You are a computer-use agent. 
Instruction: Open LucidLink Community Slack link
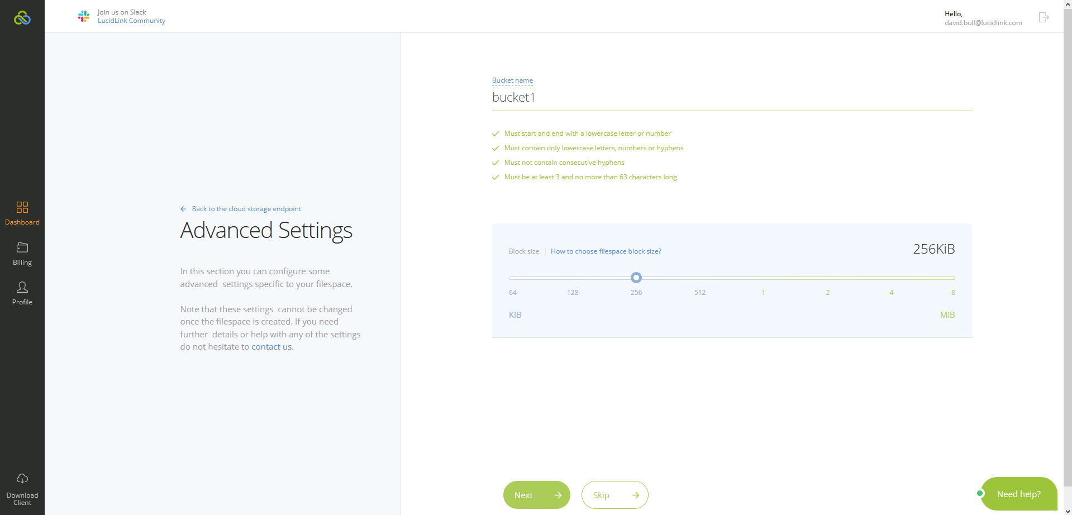(131, 21)
